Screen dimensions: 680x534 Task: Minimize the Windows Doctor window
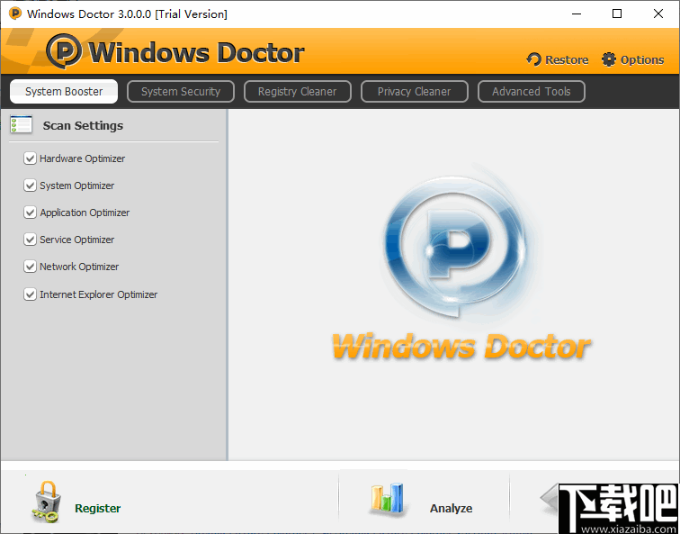pos(577,14)
